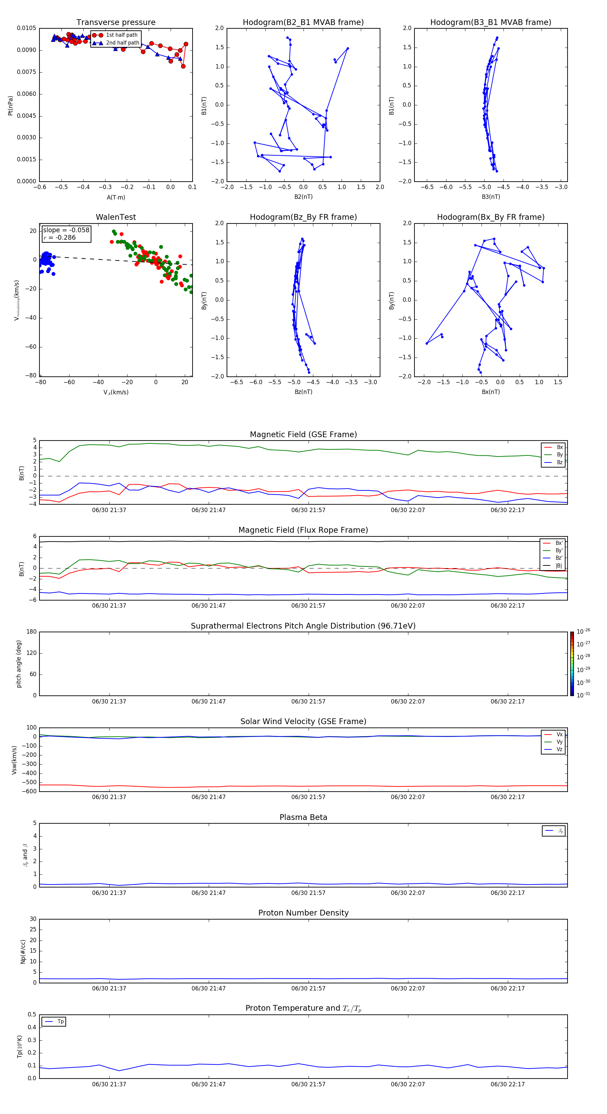Click the 'B3(nT)' x-axis label
This screenshot has width=607, height=1114.
coord(491,197)
